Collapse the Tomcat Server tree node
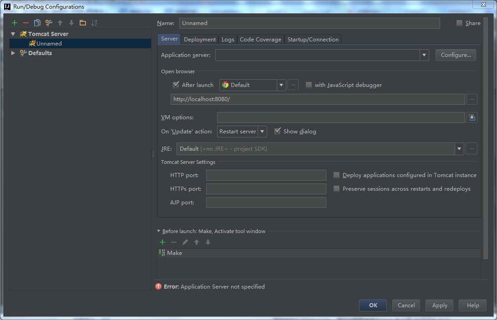Screen dimensions: 497x320 (13, 34)
